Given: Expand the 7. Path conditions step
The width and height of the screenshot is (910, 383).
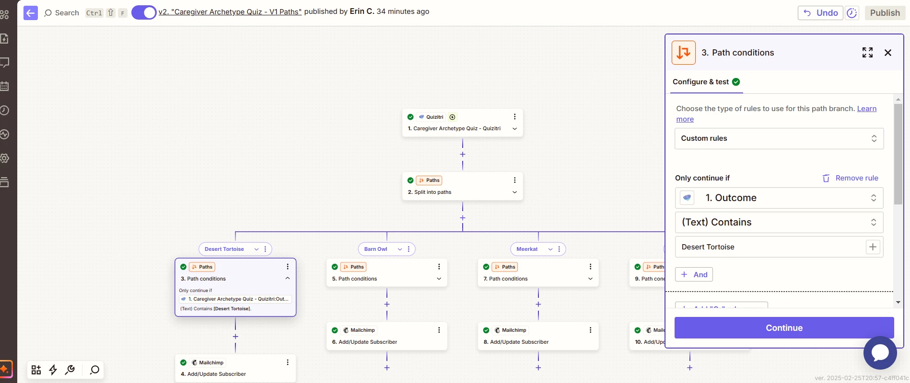Looking at the screenshot, I should point(590,279).
